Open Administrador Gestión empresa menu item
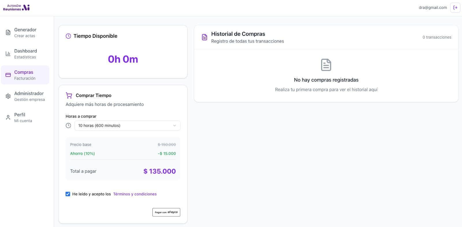Image resolution: width=462 pixels, height=227 pixels. [x=29, y=96]
